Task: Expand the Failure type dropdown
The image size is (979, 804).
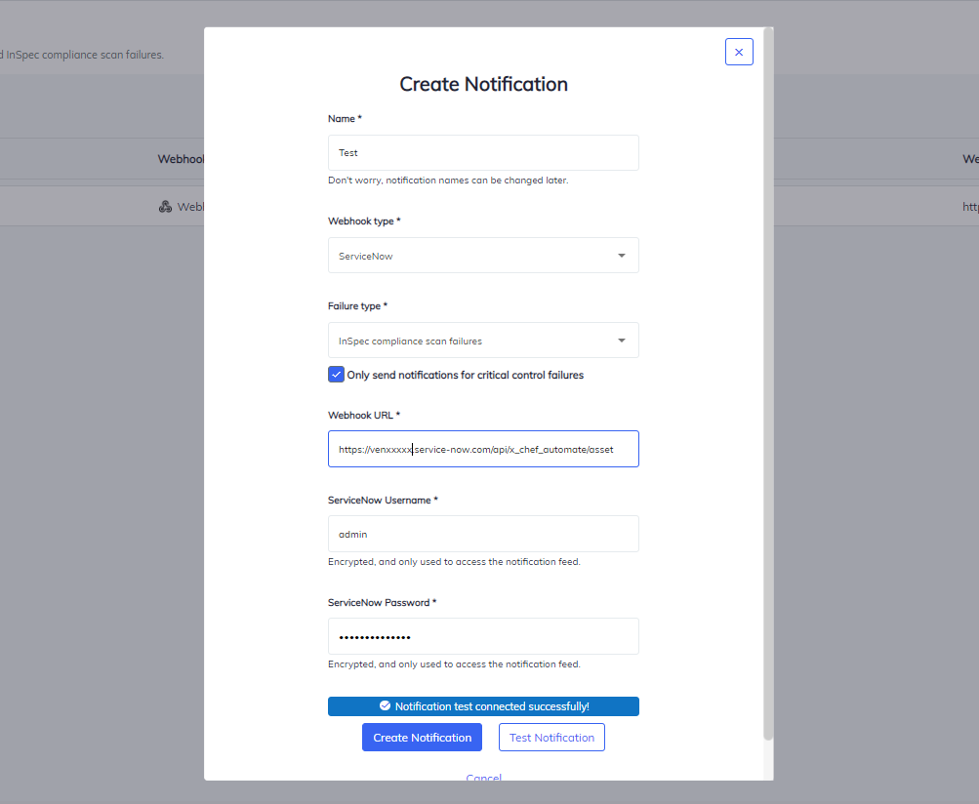Action: pyautogui.click(x=483, y=341)
